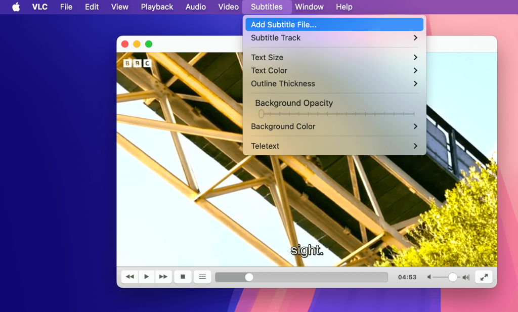Mute audio with the small speaker icon
This screenshot has width=518, height=312.
coord(429,277)
